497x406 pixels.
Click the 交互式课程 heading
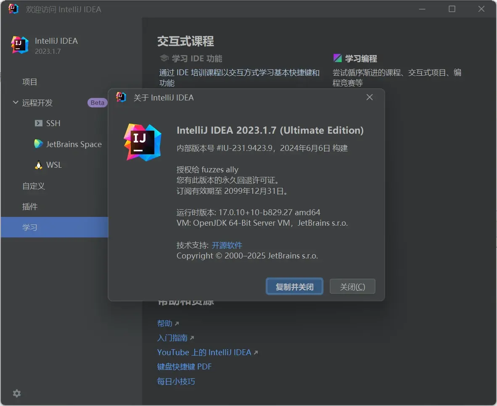[x=186, y=41]
